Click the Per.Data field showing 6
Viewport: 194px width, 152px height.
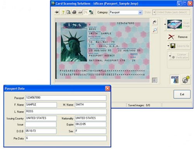click(66, 138)
